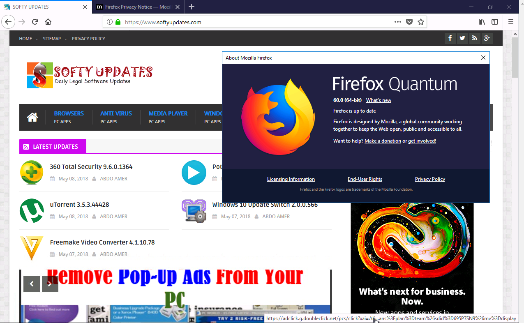Open the MEDIA PLAYER PC Apps category
This screenshot has width=524, height=323.
(x=168, y=117)
